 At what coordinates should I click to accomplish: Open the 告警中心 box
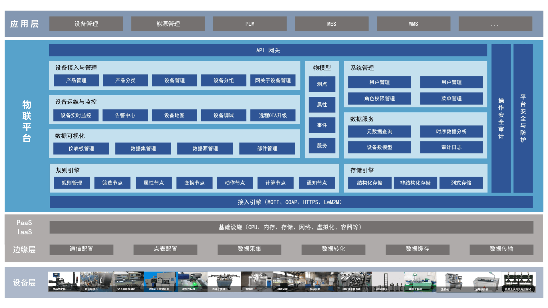coord(125,115)
